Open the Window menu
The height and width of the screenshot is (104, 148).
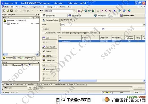point(63,7)
